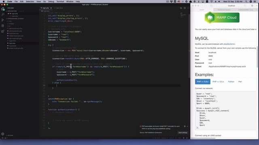Select login.html under Open Editors
Screen dimensions: 259x145
pyautogui.click(x=15, y=16)
